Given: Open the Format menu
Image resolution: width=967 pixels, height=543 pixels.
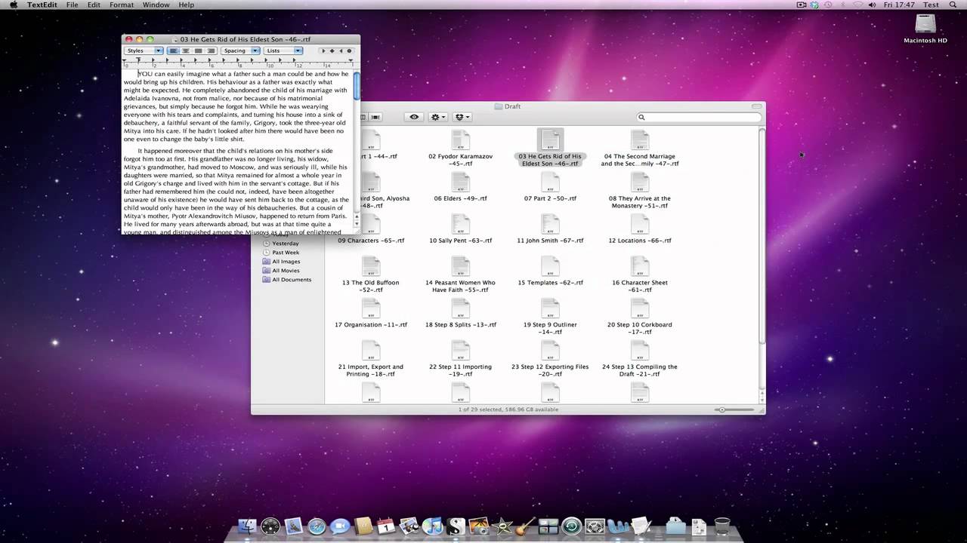Looking at the screenshot, I should click(122, 5).
